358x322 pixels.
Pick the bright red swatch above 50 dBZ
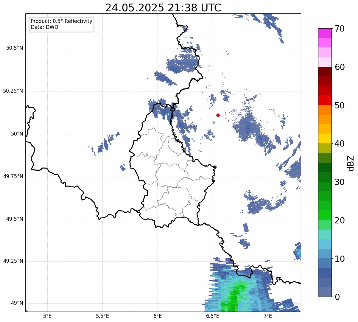(x=325, y=100)
